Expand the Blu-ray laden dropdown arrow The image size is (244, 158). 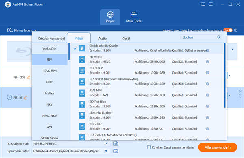click(x=35, y=30)
